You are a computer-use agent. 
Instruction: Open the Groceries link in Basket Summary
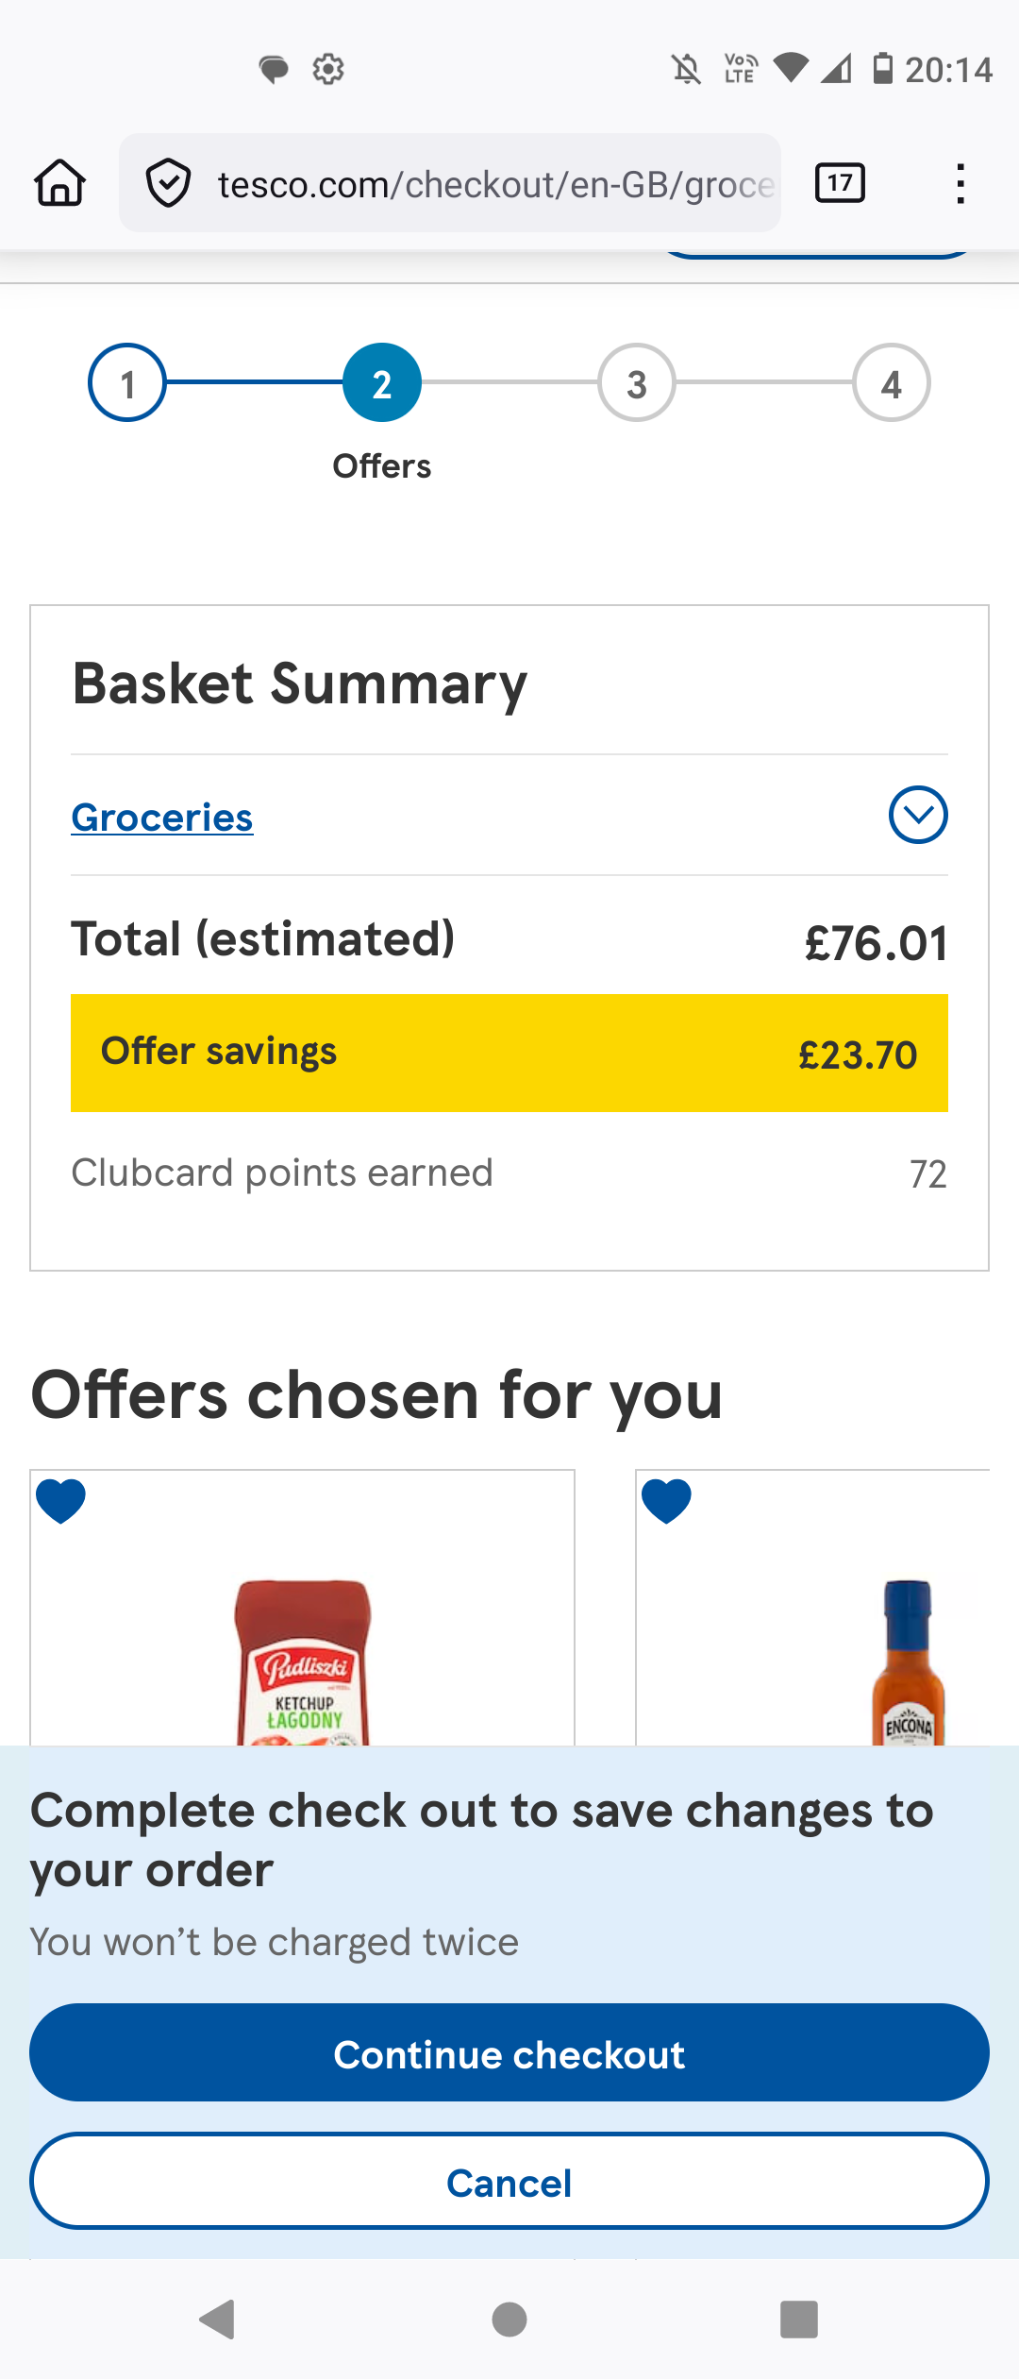(162, 818)
